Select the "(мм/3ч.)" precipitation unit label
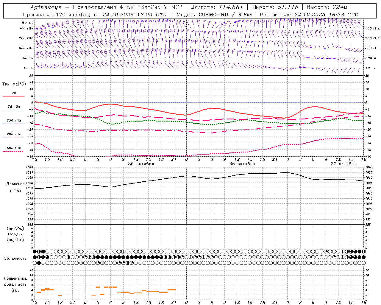 coord(15,228)
